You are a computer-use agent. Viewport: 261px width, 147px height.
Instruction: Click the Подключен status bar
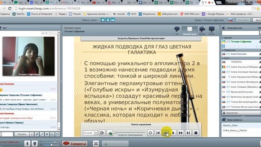tap(241, 113)
